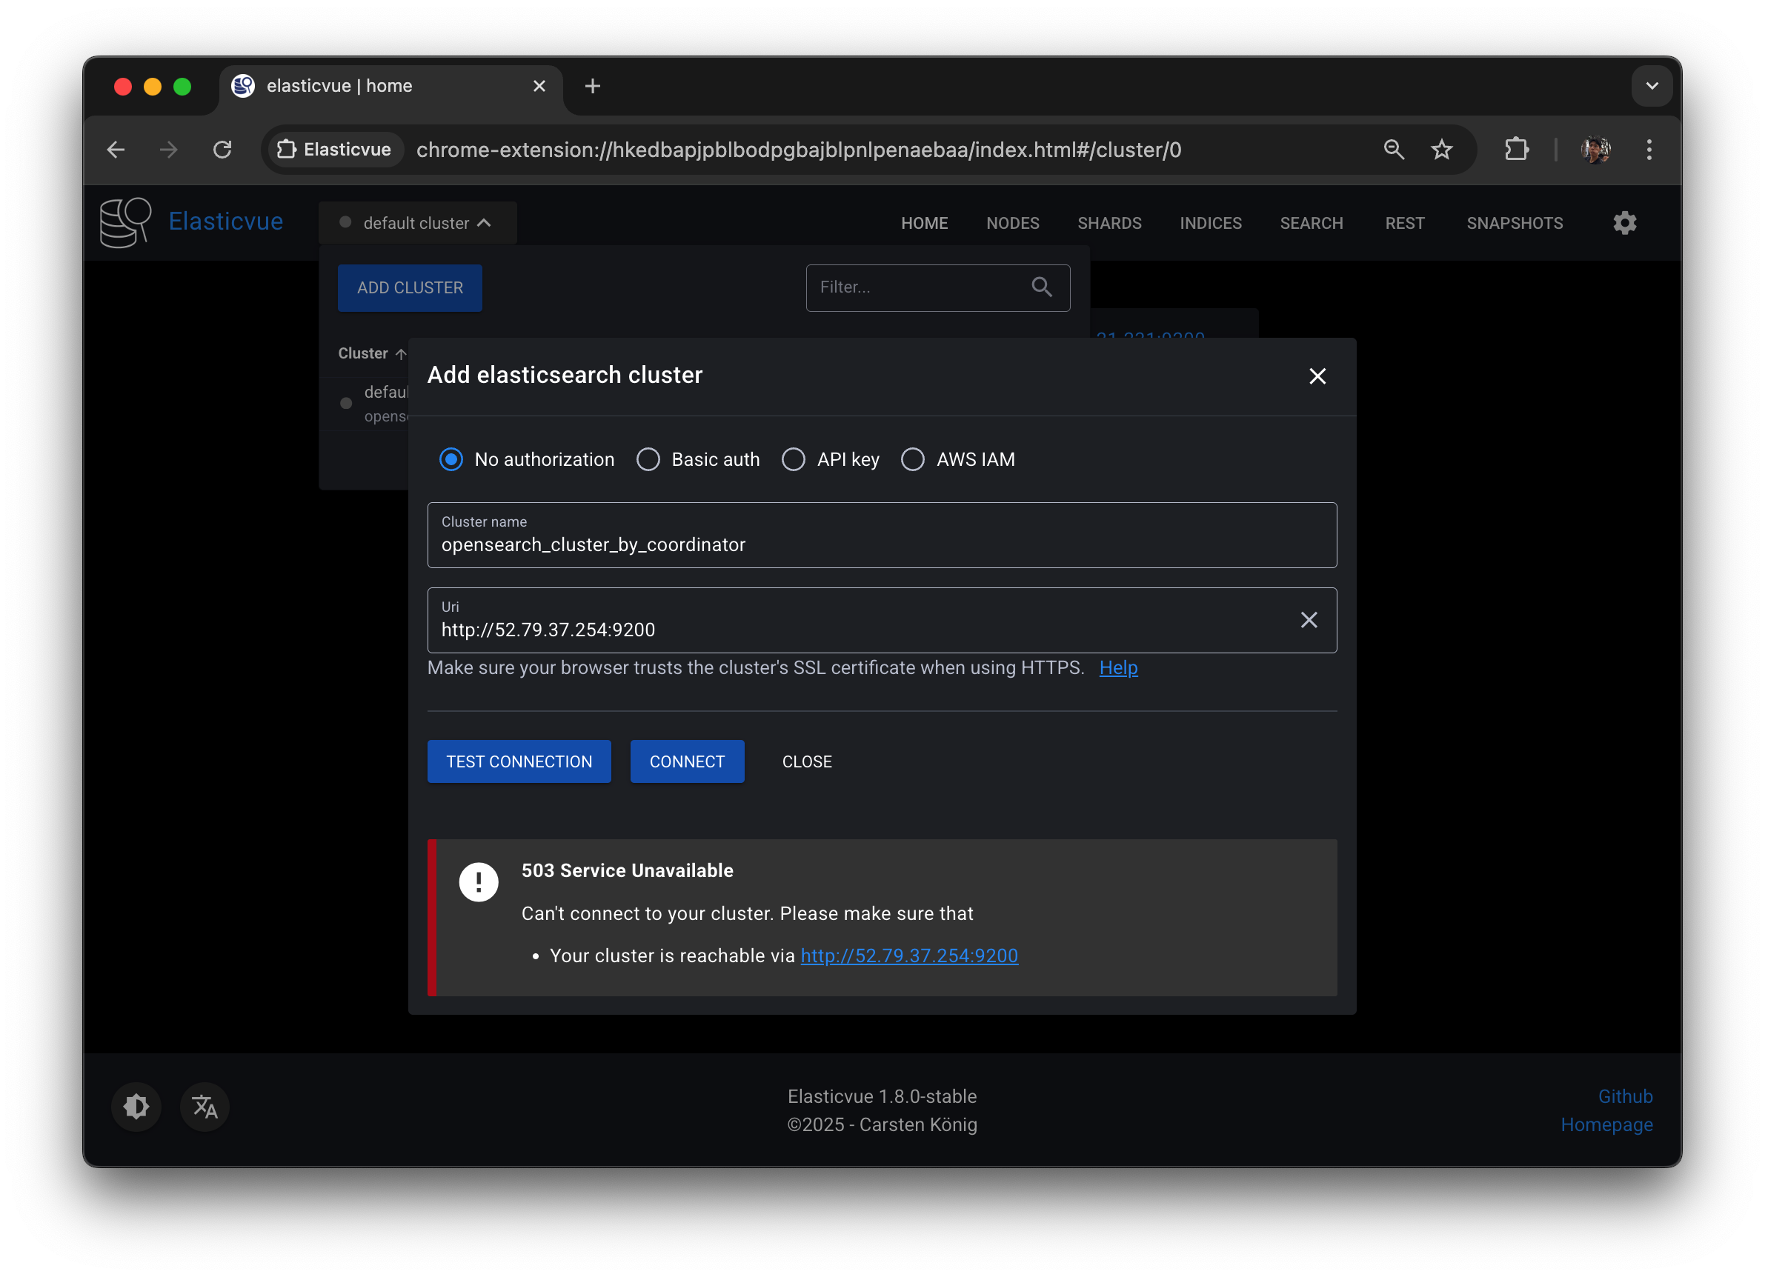Bookmark this page with star icon

point(1441,150)
